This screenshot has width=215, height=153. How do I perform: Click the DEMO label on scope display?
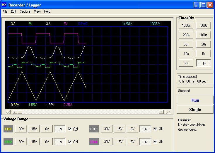pyautogui.click(x=83, y=24)
